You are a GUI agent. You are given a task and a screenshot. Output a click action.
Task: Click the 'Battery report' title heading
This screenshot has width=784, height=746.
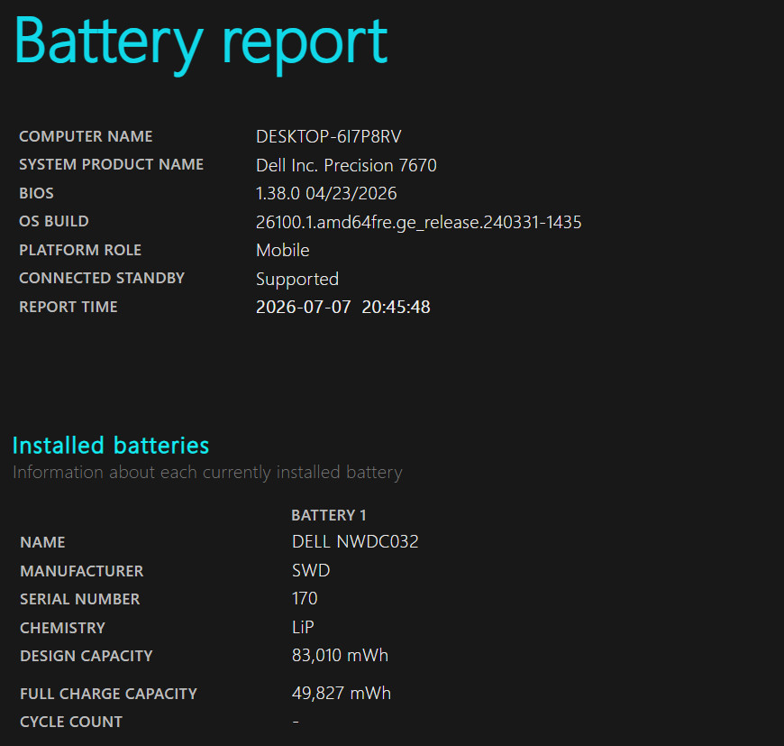201,44
